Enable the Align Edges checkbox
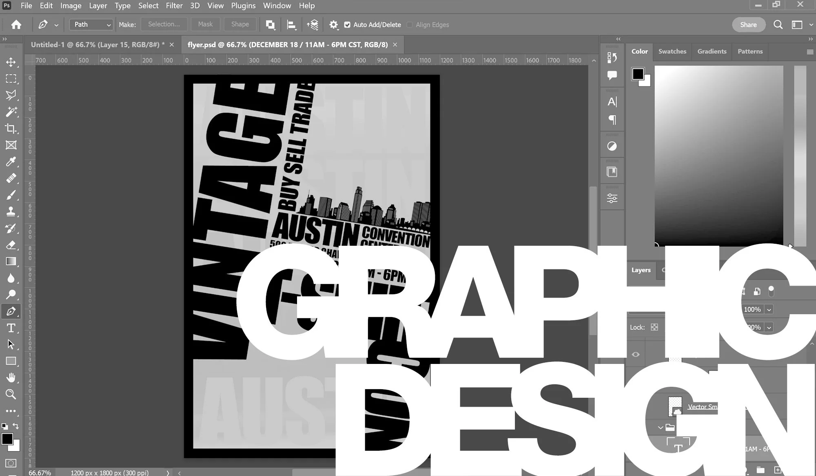 pyautogui.click(x=410, y=25)
